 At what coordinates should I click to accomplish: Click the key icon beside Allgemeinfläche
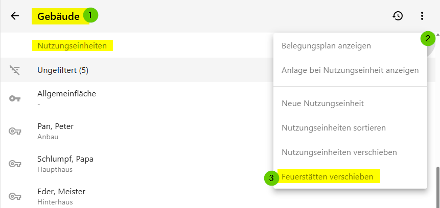pos(15,98)
